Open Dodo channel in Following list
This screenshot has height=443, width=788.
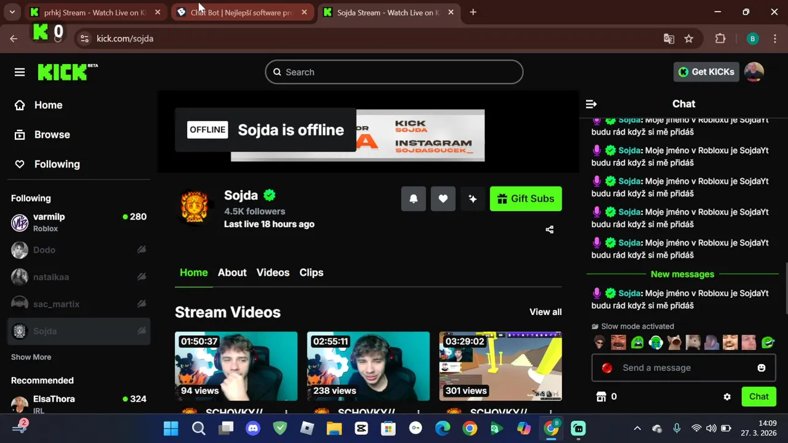[79, 250]
